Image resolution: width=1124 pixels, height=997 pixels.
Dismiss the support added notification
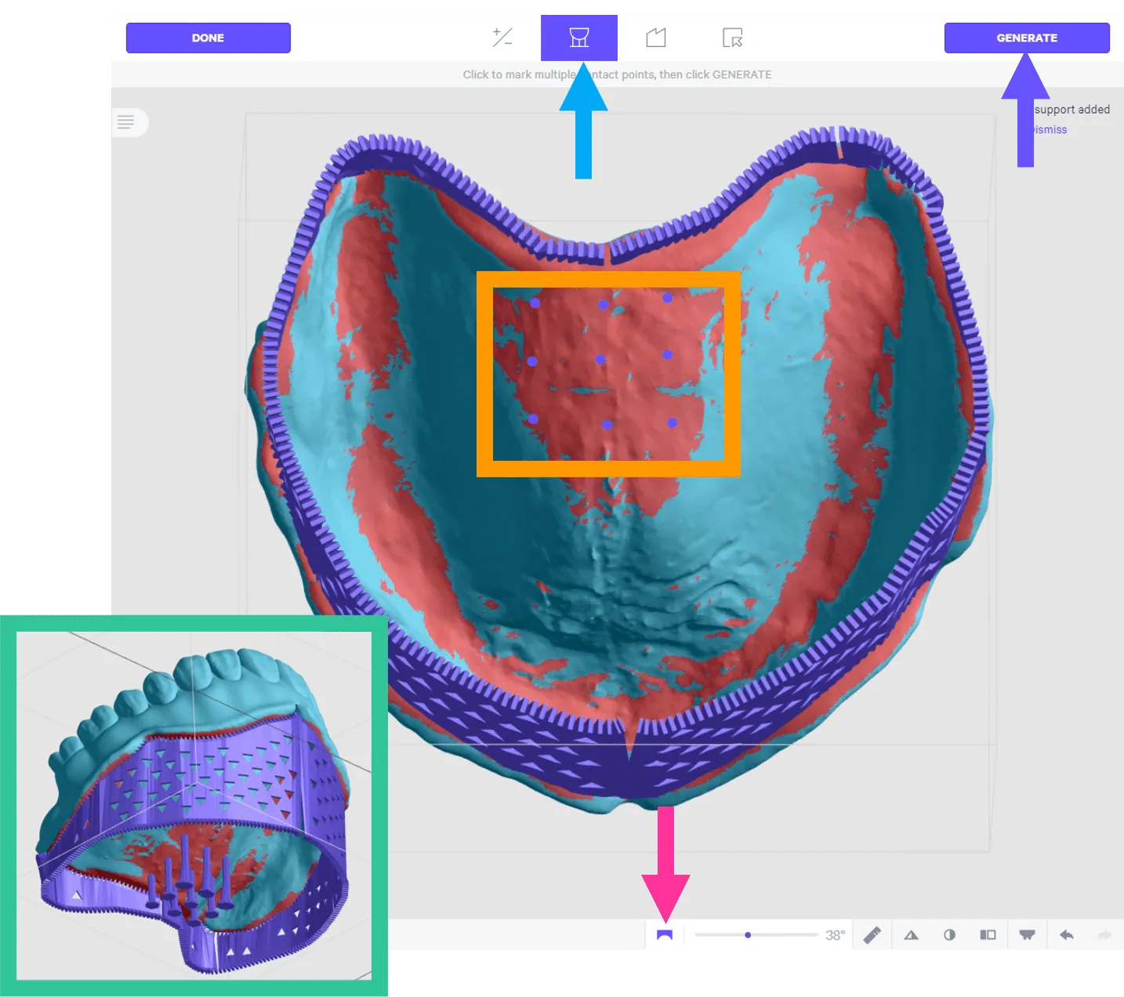[1050, 129]
